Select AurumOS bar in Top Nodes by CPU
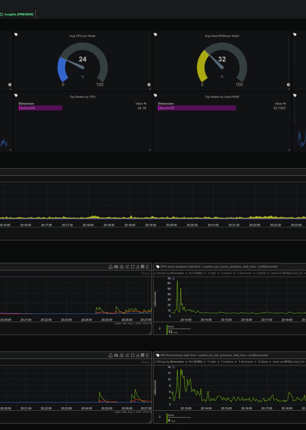The height and width of the screenshot is (430, 306). (41, 108)
